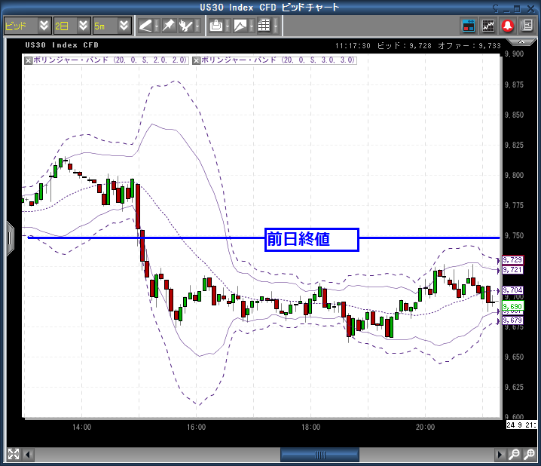Expand the left side panel handle

click(x=10, y=238)
